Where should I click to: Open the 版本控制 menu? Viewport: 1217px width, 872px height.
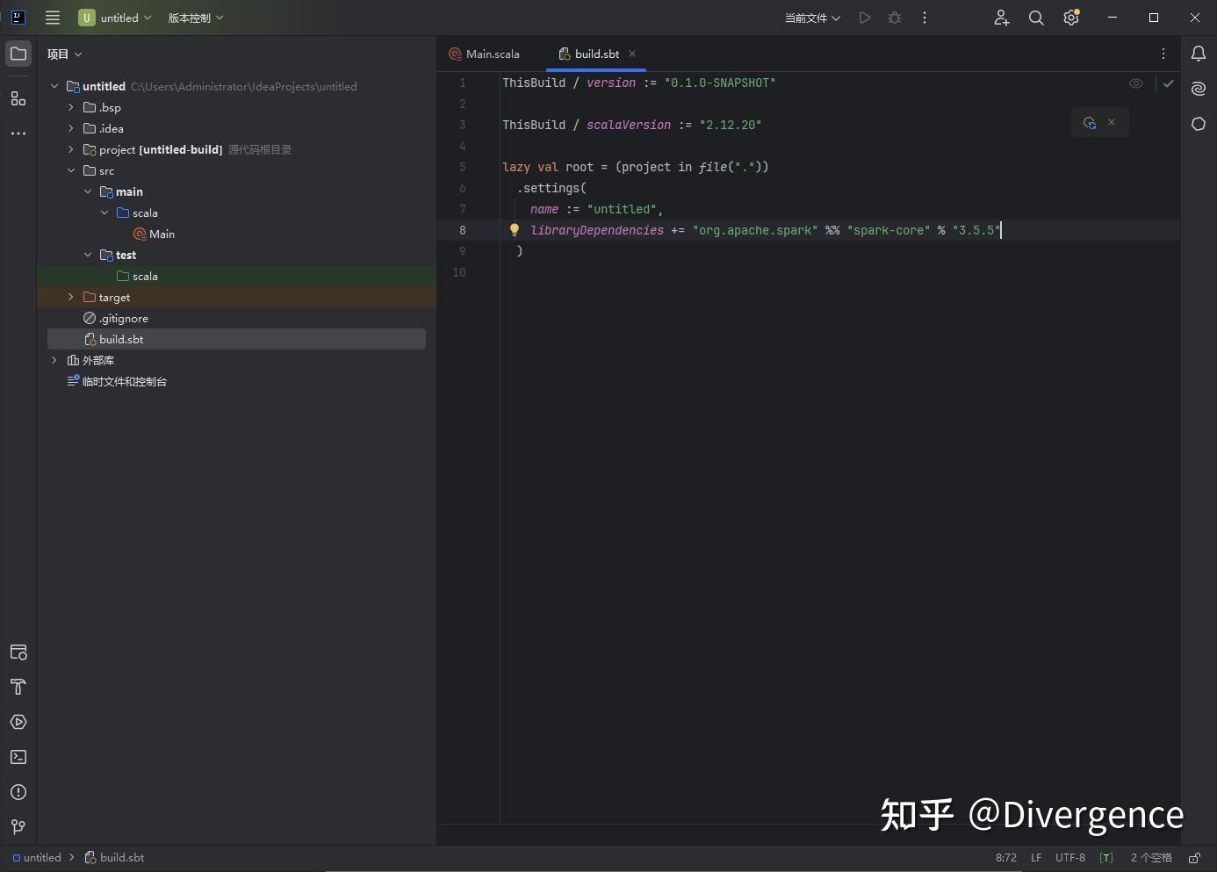190,18
